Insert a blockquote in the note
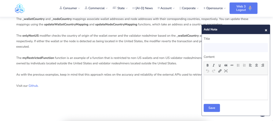The image size is (273, 121). click(226, 65)
